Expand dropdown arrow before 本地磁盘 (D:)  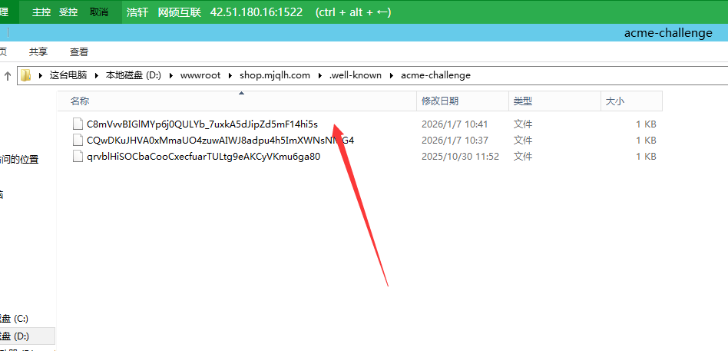click(97, 75)
